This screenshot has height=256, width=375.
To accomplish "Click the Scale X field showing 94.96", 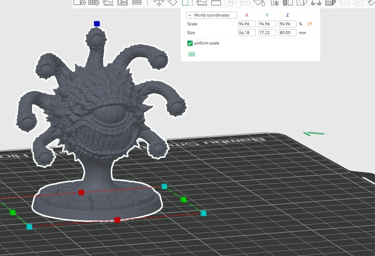I will tap(247, 24).
